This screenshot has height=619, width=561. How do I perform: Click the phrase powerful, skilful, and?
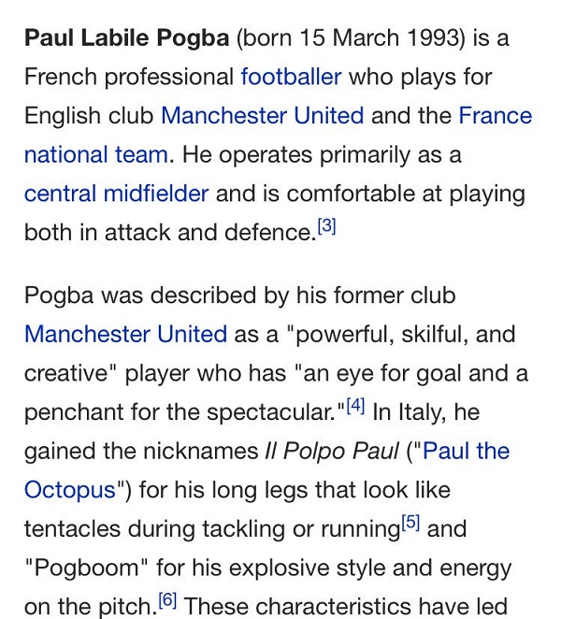point(406,335)
